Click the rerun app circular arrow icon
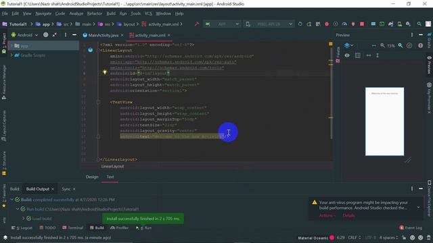The height and width of the screenshot is (243, 433). coord(300,24)
